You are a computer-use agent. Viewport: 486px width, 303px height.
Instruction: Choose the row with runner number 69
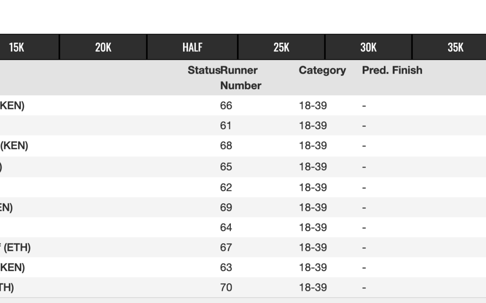click(x=226, y=207)
